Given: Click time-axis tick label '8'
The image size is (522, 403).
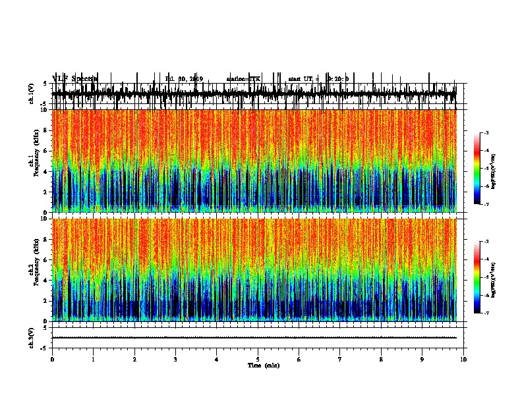Looking at the screenshot, I should click(381, 359).
